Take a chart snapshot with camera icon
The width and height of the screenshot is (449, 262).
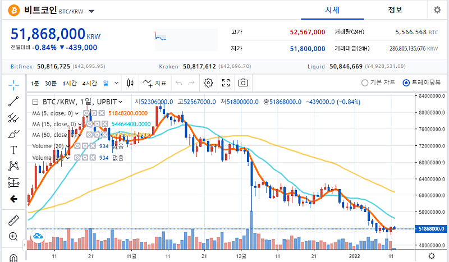click(x=243, y=83)
